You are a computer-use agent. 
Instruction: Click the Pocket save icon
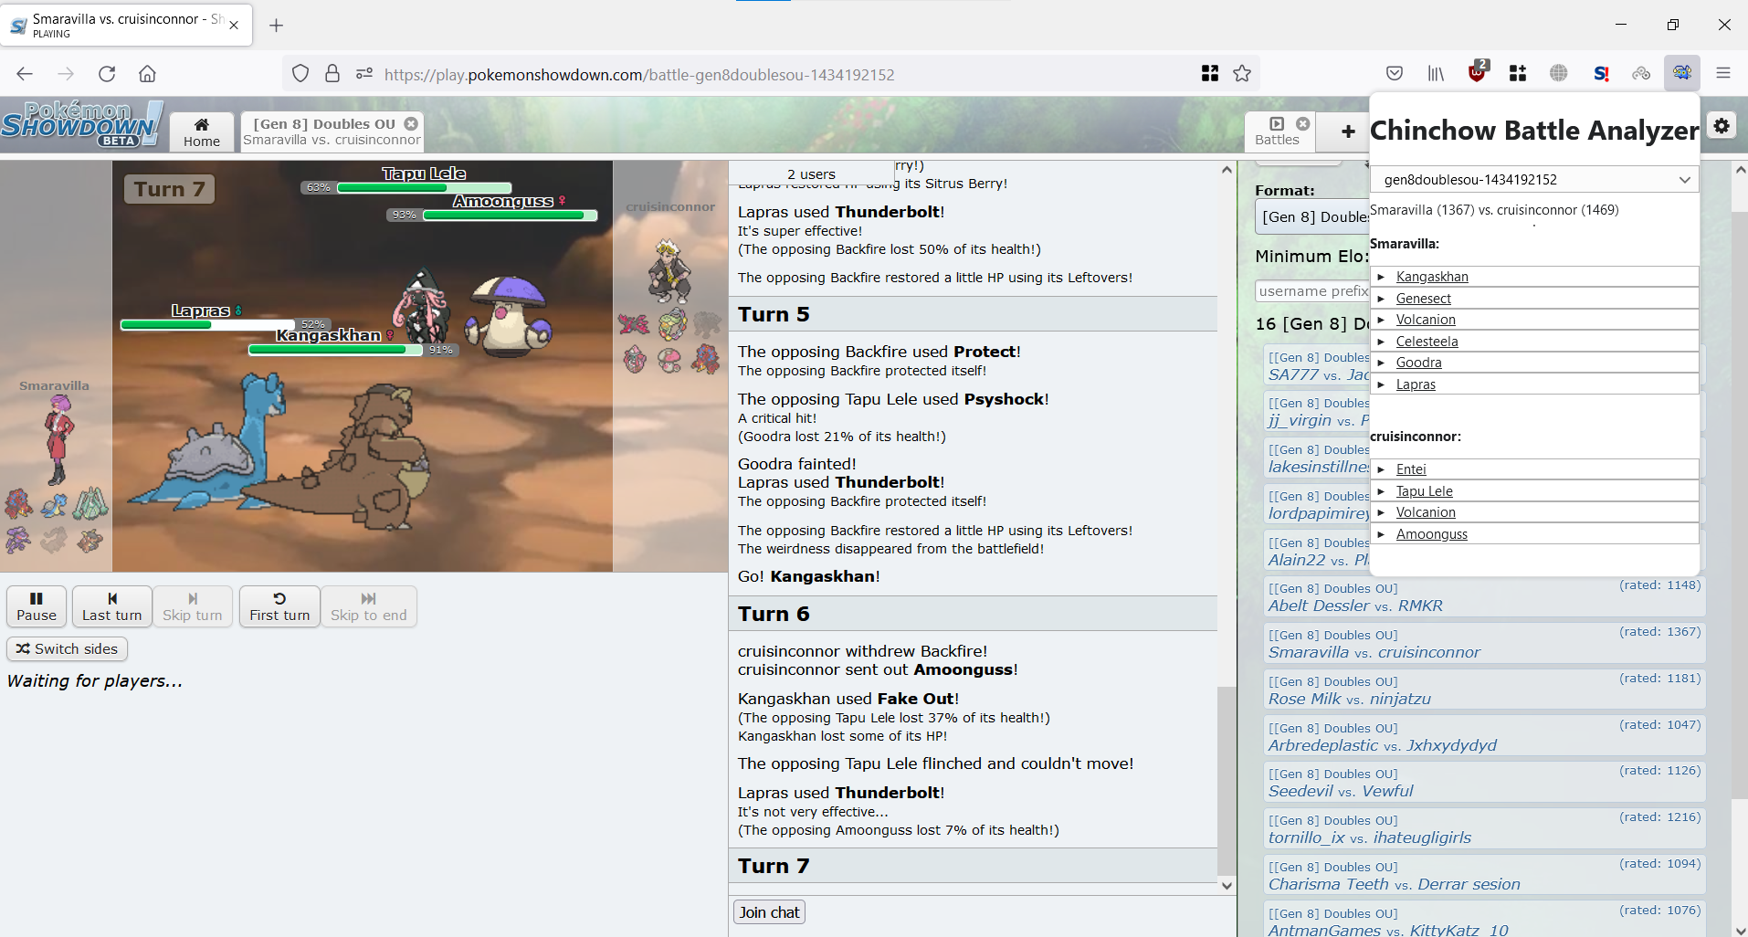coord(1395,74)
